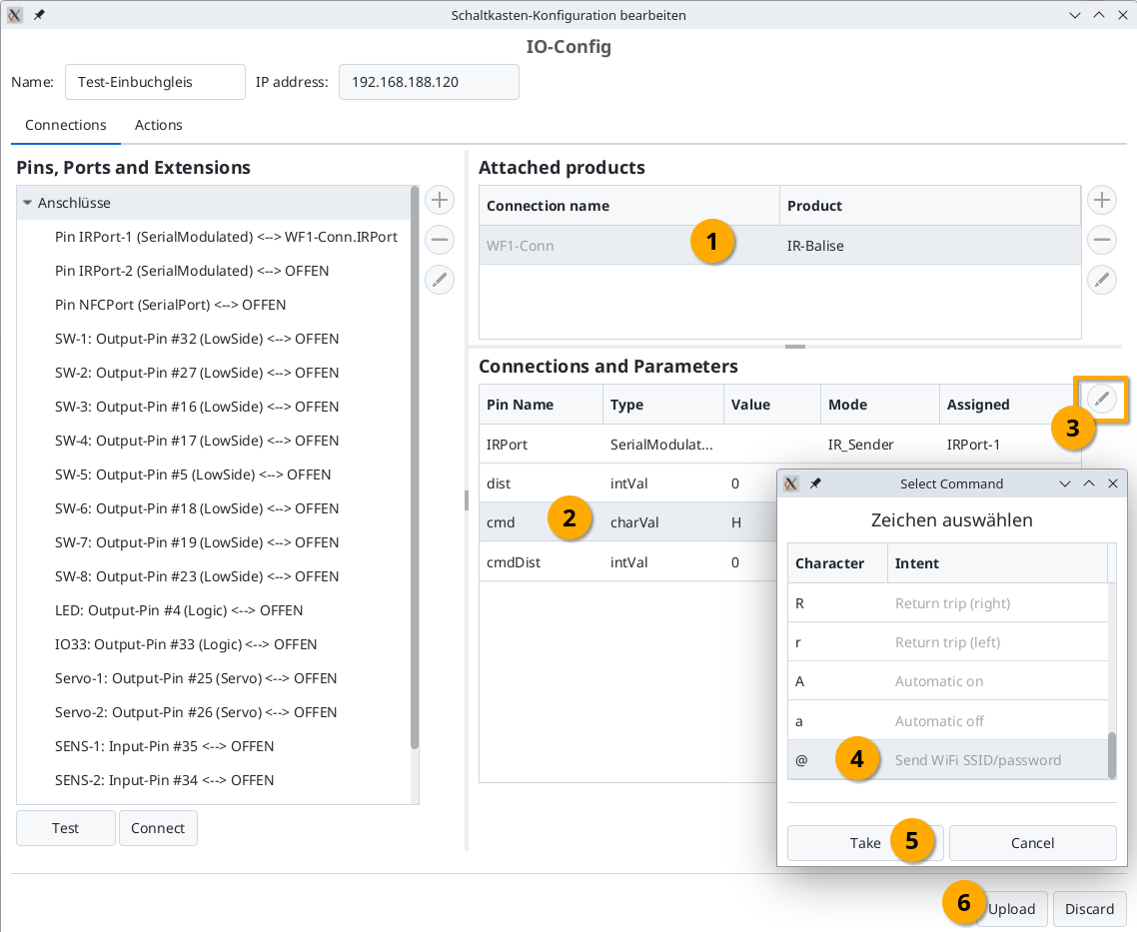
Task: Select Pin IRPort-1 tree row
Action: (x=213, y=237)
